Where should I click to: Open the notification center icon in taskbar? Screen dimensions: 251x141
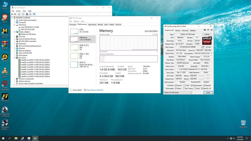coord(247,138)
